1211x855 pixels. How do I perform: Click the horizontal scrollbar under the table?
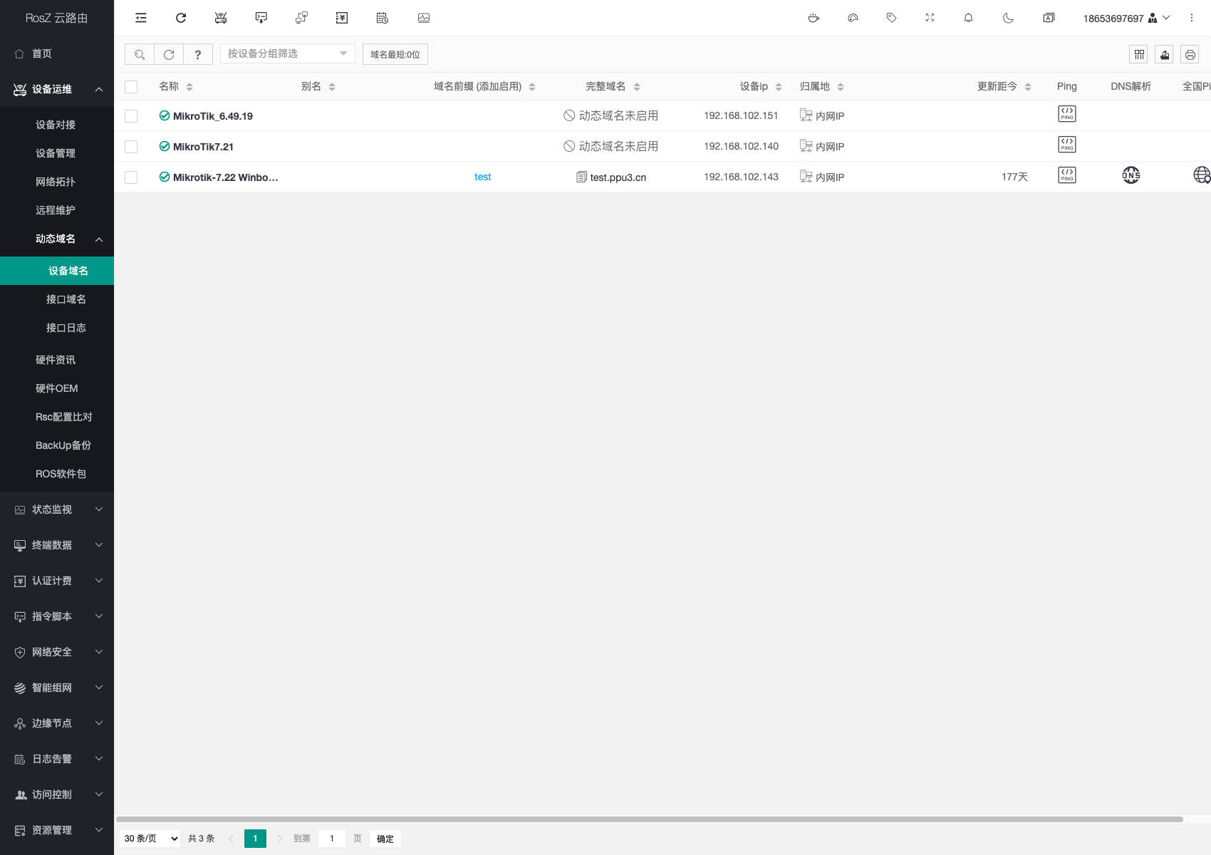pos(648,819)
